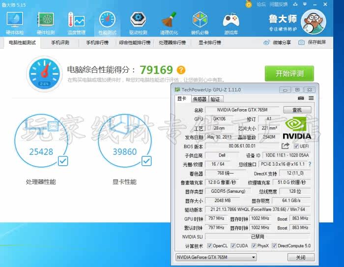This screenshot has width=344, height=267.
Task: Open GPU-Z hamburger menu icon
Action: (311, 98)
